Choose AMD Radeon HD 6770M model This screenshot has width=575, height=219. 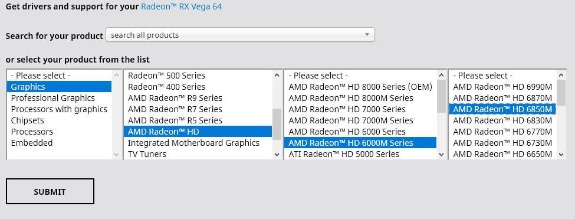point(502,132)
